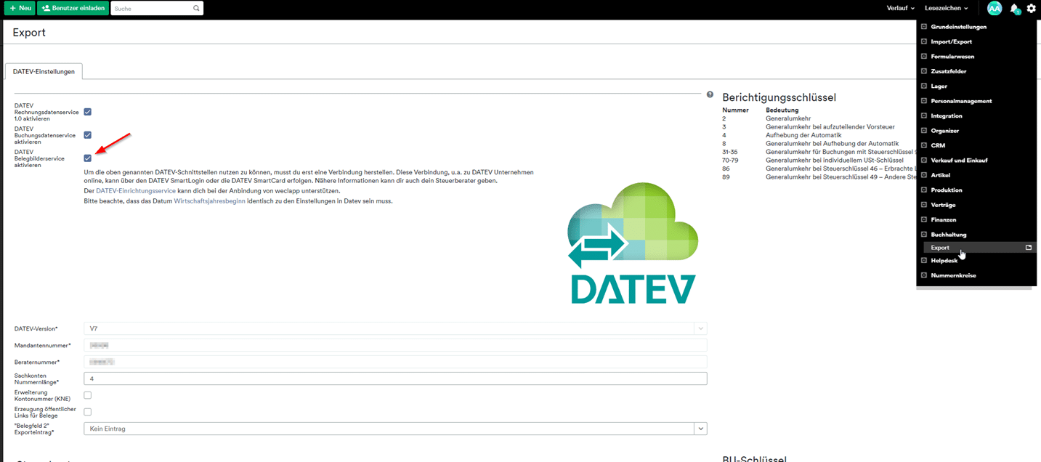This screenshot has height=462, width=1041.
Task: Expand CRM in settings menu
Action: (937, 145)
